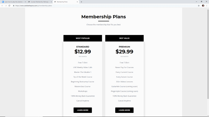The width and height of the screenshot is (209, 117).
Task: Click the scrollbar down arrow
Action: [208, 116]
